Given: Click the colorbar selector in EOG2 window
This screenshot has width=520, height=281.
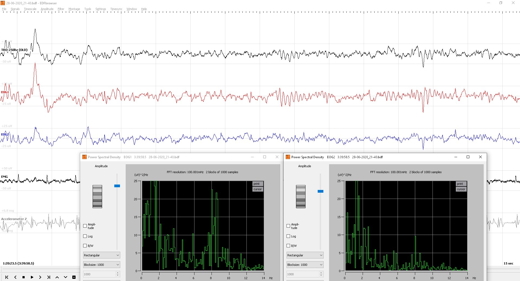Looking at the screenshot, I should click(301, 196).
